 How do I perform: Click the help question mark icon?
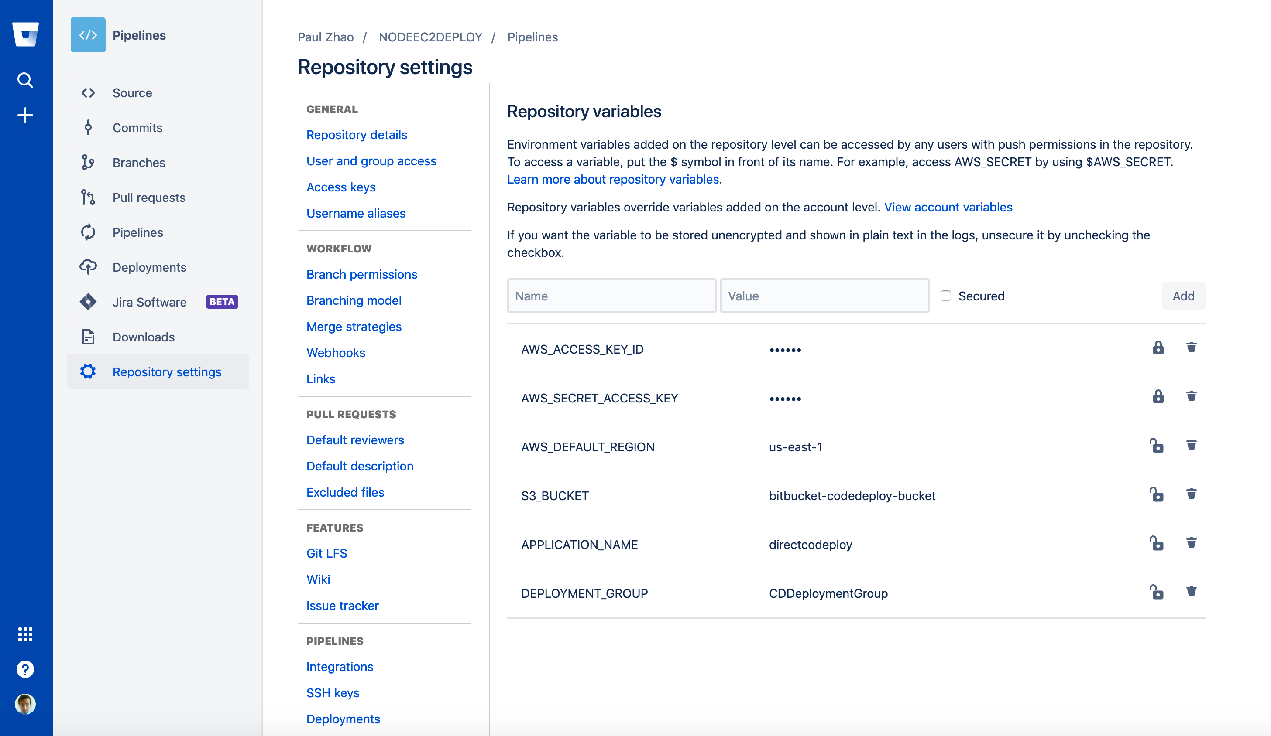(x=25, y=669)
